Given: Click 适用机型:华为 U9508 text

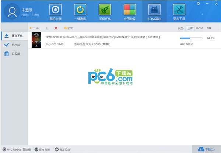Looking at the screenshot, I should point(92,44).
